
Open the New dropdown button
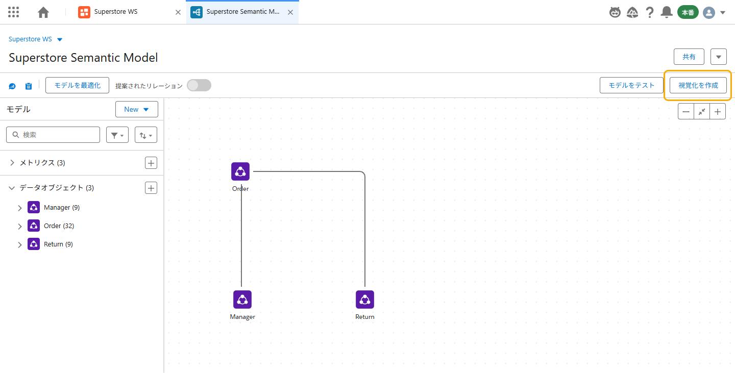point(137,109)
